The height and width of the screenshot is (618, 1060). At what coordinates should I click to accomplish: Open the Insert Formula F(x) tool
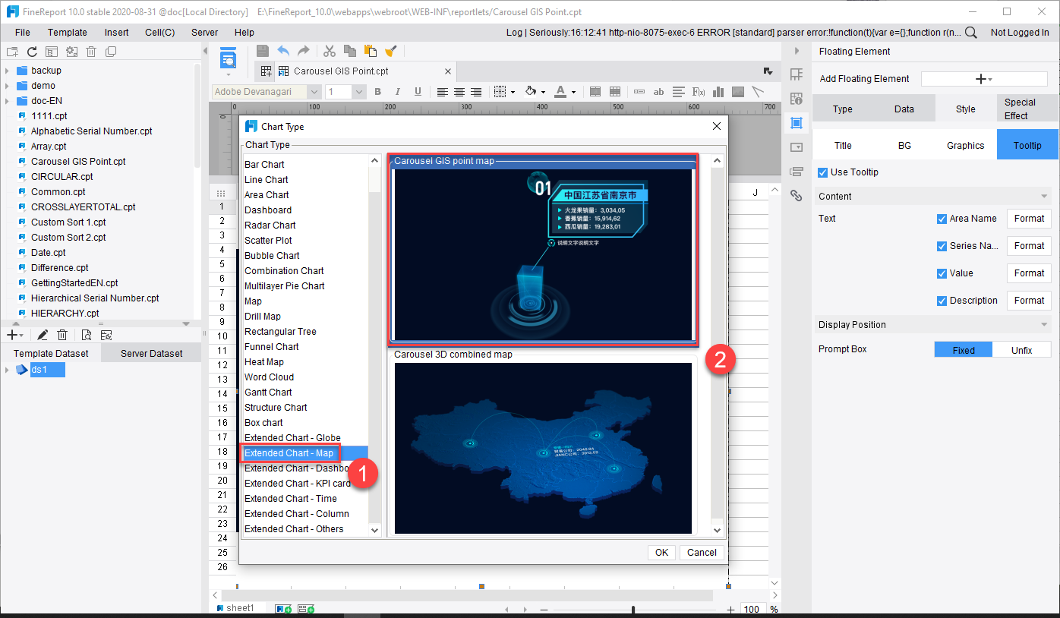click(x=698, y=92)
